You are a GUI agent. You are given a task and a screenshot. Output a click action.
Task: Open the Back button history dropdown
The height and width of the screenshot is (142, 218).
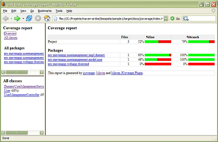click(11, 19)
